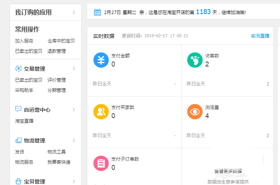Expand the 我订购的应用 arrow

point(74,13)
